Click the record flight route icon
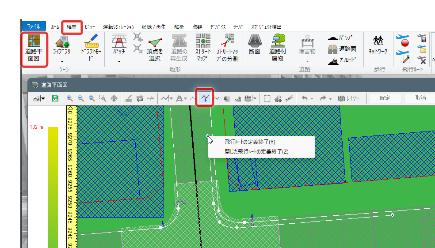435x248 pixels. (x=403, y=41)
